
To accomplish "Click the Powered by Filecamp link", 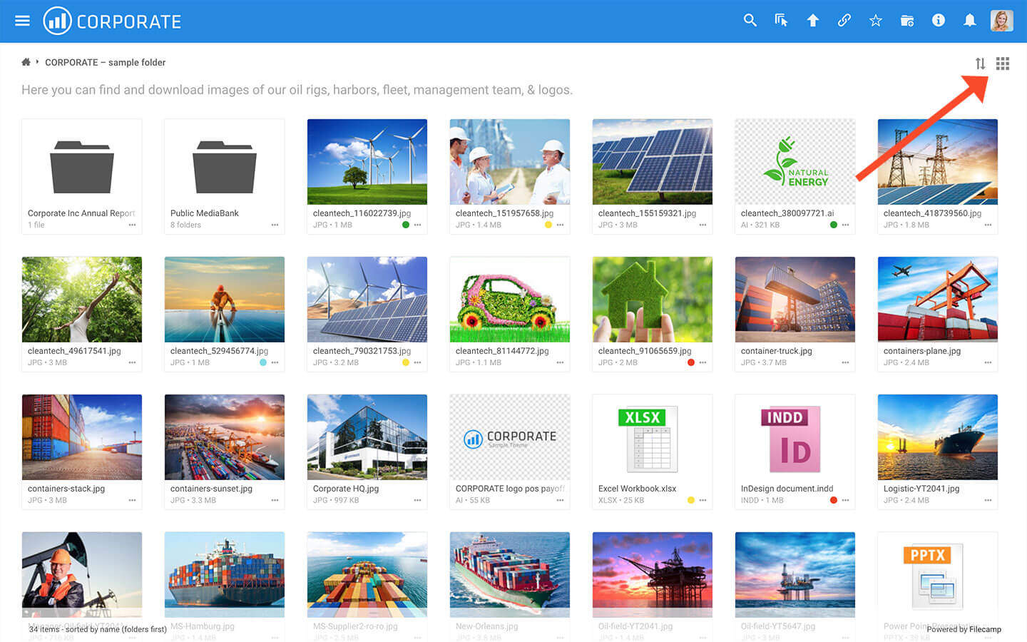I will point(964,629).
